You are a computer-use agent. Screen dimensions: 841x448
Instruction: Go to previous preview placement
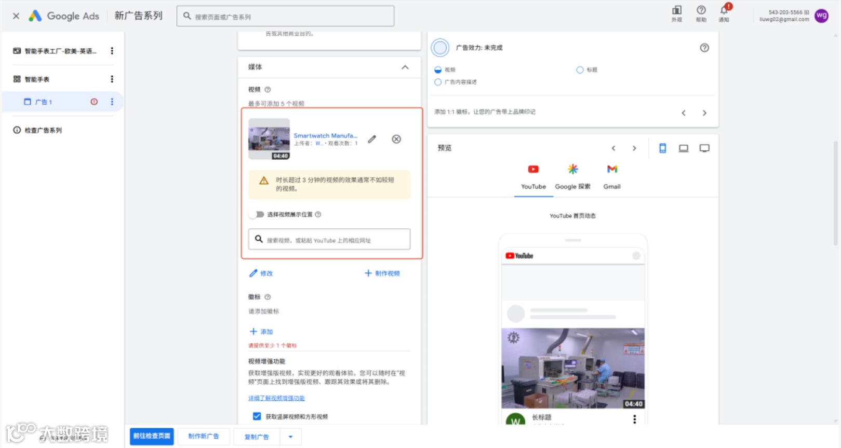(x=613, y=148)
